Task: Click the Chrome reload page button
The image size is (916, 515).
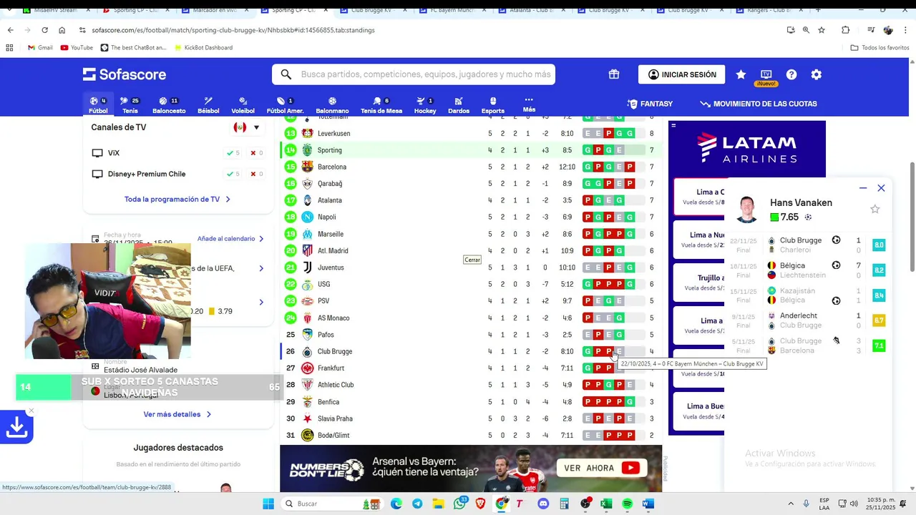Action: tap(44, 30)
